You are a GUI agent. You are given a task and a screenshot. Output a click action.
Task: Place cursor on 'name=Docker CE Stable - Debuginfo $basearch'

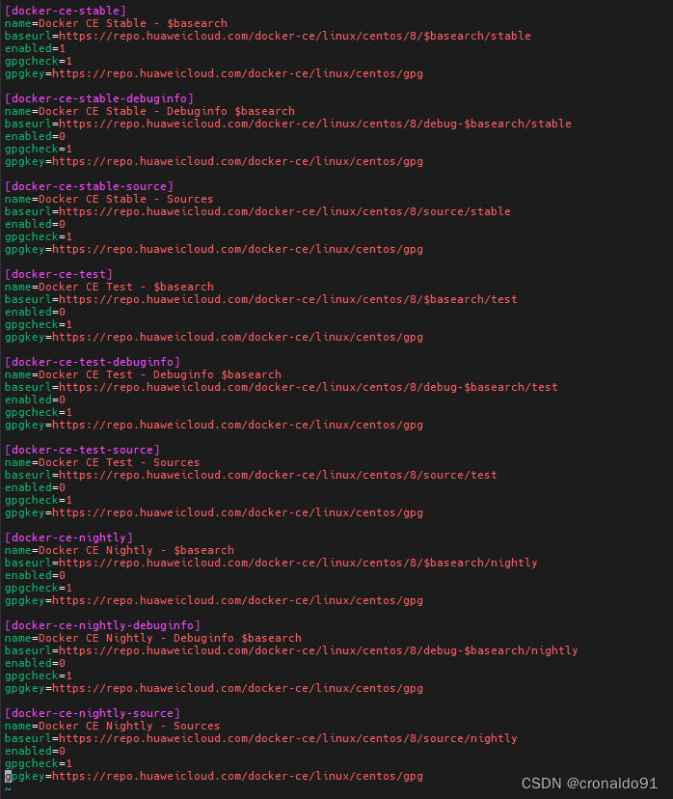coord(149,111)
